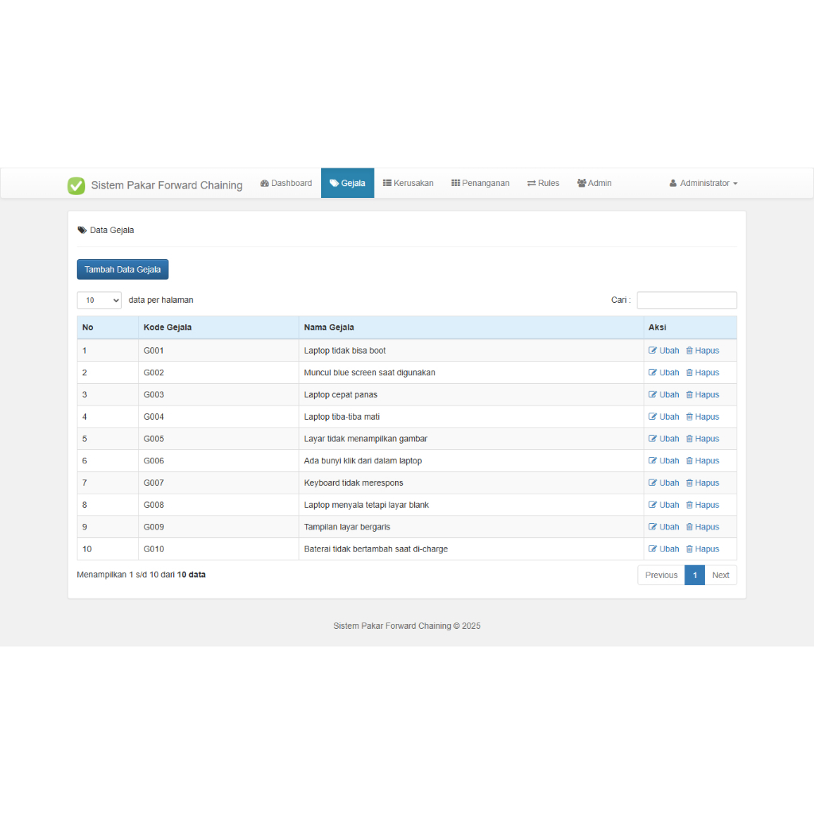Image resolution: width=814 pixels, height=814 pixels.
Task: Click the Hapus trash icon for G001
Action: click(689, 351)
